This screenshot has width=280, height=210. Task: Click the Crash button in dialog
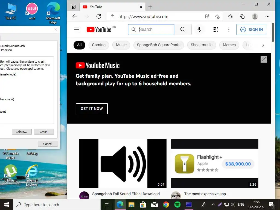(x=44, y=132)
